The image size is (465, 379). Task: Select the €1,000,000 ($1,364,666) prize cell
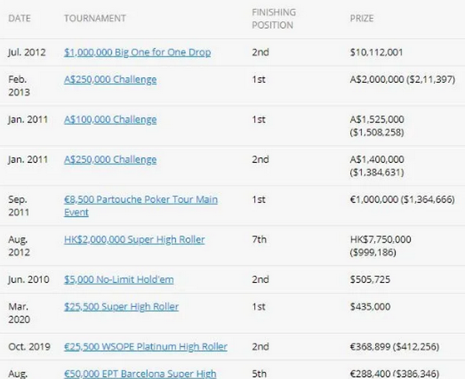tap(402, 200)
